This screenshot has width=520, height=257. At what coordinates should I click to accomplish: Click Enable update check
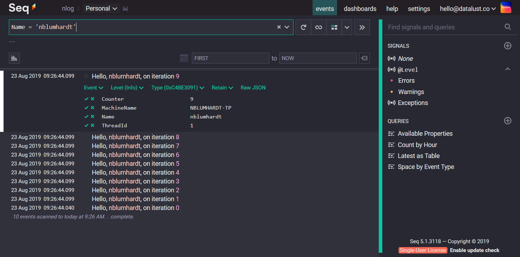[x=475, y=250]
